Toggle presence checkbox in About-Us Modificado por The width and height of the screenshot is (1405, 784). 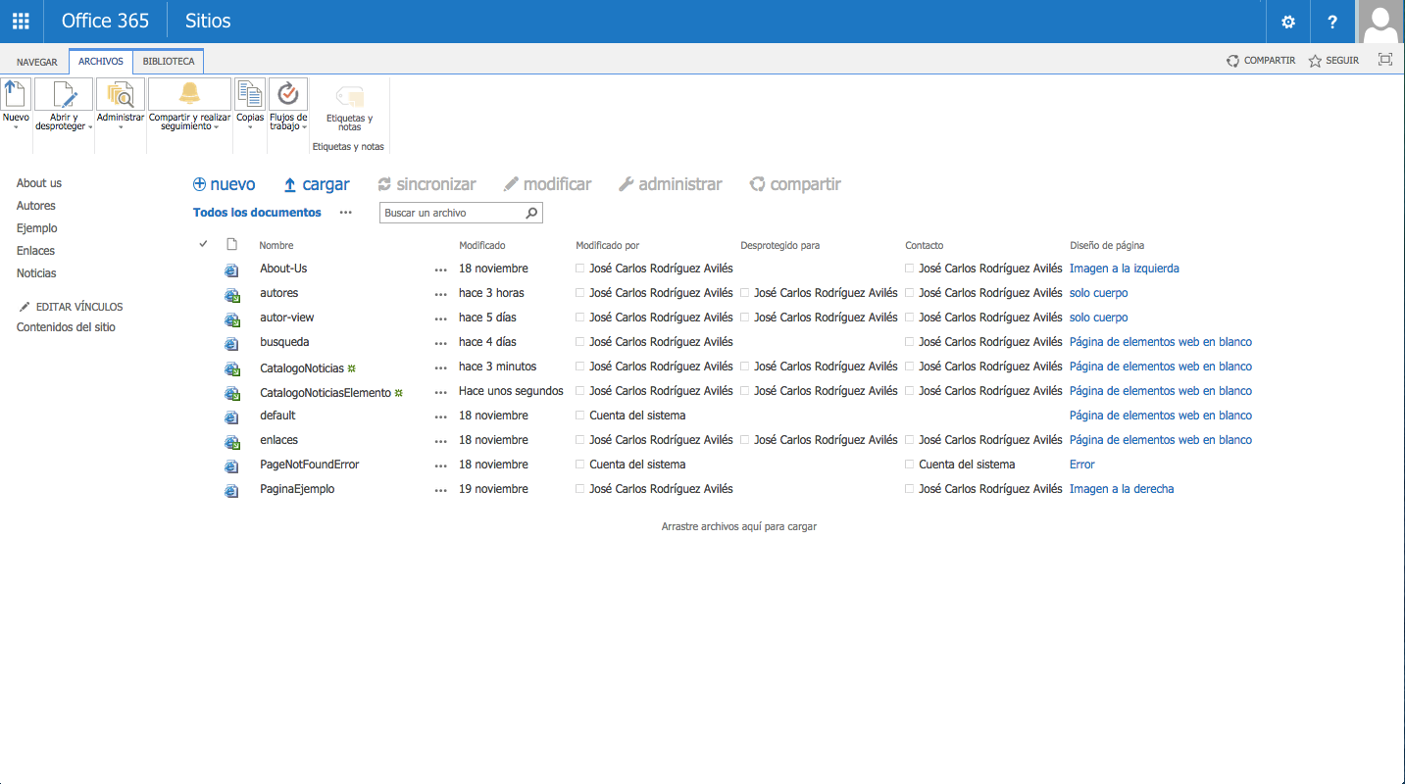(x=580, y=269)
